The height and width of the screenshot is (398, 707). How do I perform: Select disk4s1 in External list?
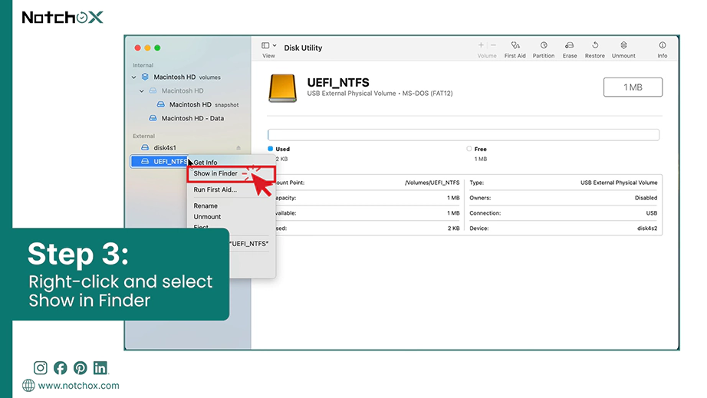pos(165,148)
